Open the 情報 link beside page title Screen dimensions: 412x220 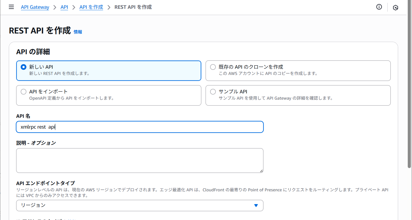[78, 32]
